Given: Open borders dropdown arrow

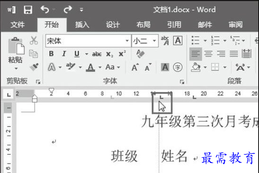Looking at the screenshot, I should (x=224, y=67).
